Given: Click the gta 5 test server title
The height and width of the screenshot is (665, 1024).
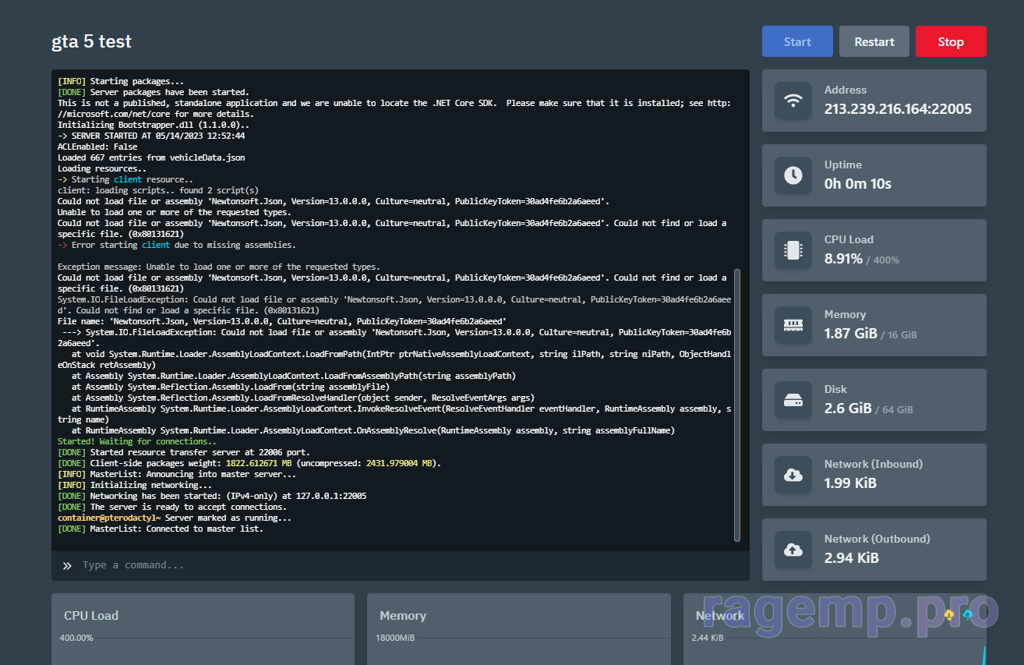Looking at the screenshot, I should tap(91, 41).
